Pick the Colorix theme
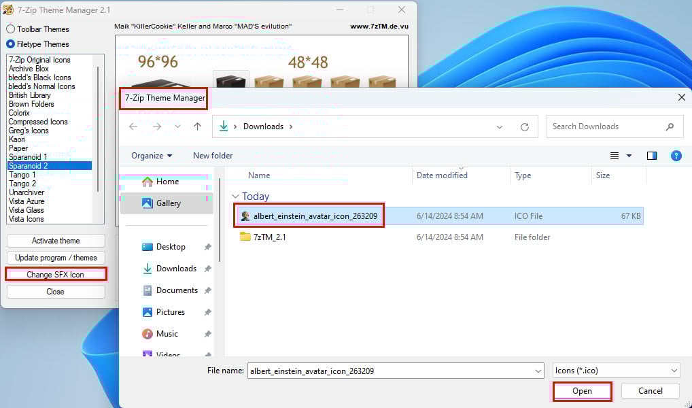This screenshot has width=692, height=408. (x=19, y=113)
